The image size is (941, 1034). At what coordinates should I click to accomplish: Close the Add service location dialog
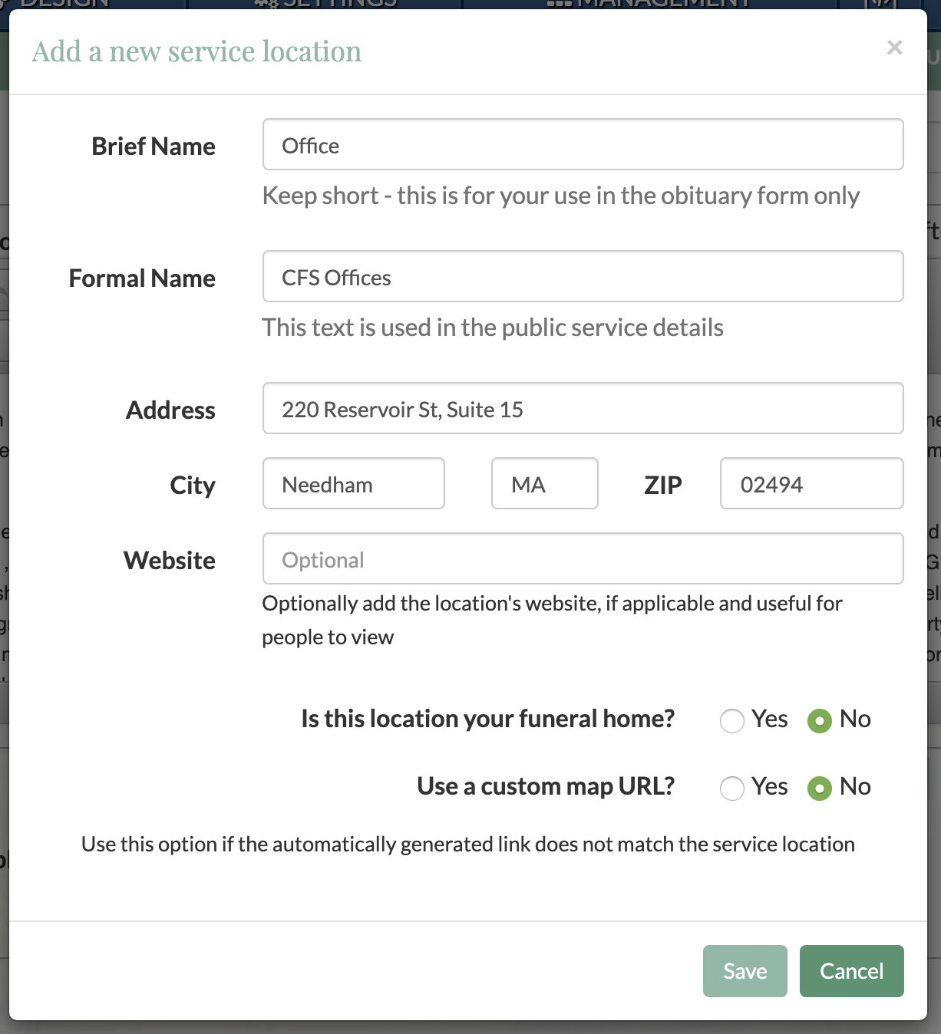tap(894, 48)
